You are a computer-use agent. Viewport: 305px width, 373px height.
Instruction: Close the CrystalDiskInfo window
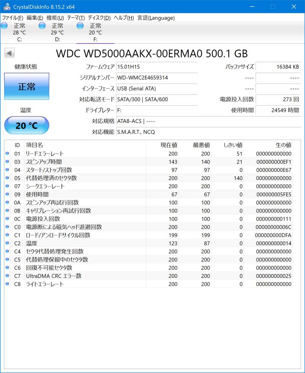tap(294, 7)
